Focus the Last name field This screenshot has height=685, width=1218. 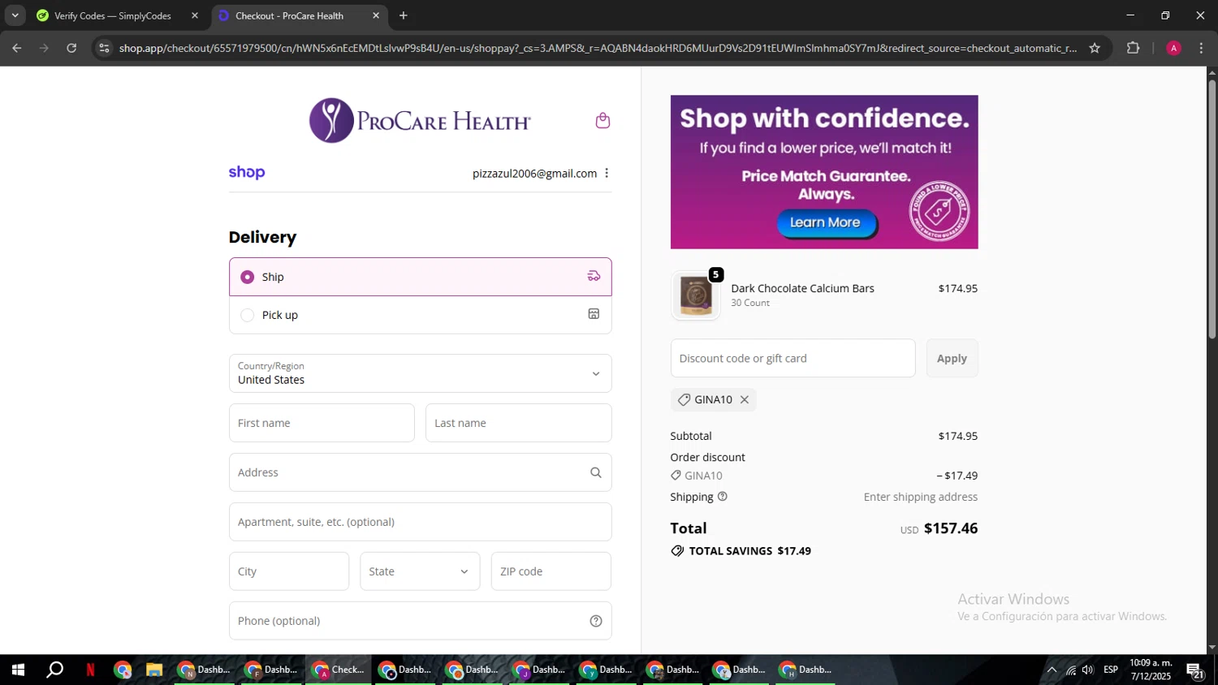pyautogui.click(x=518, y=423)
